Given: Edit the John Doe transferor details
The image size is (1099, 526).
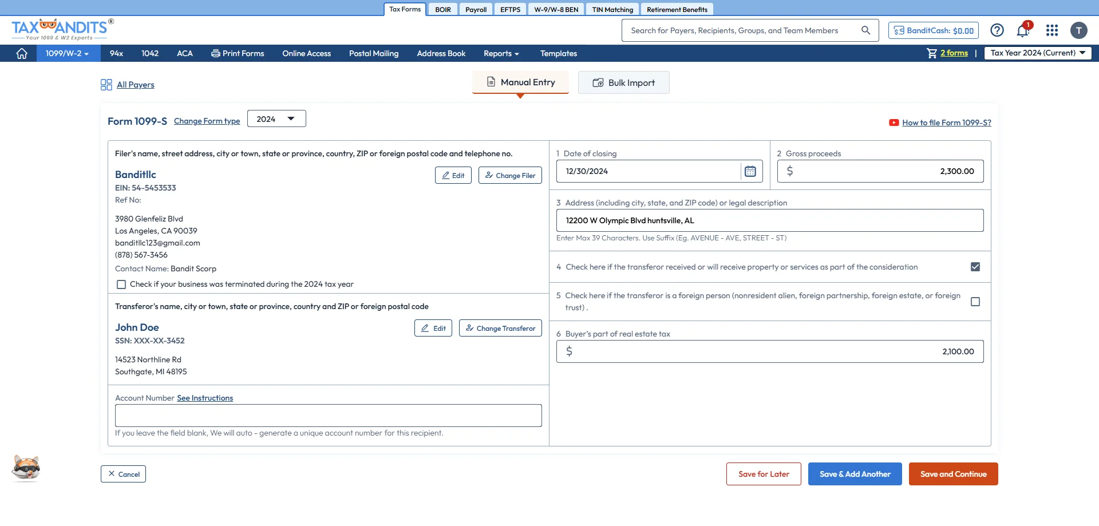Looking at the screenshot, I should [433, 328].
